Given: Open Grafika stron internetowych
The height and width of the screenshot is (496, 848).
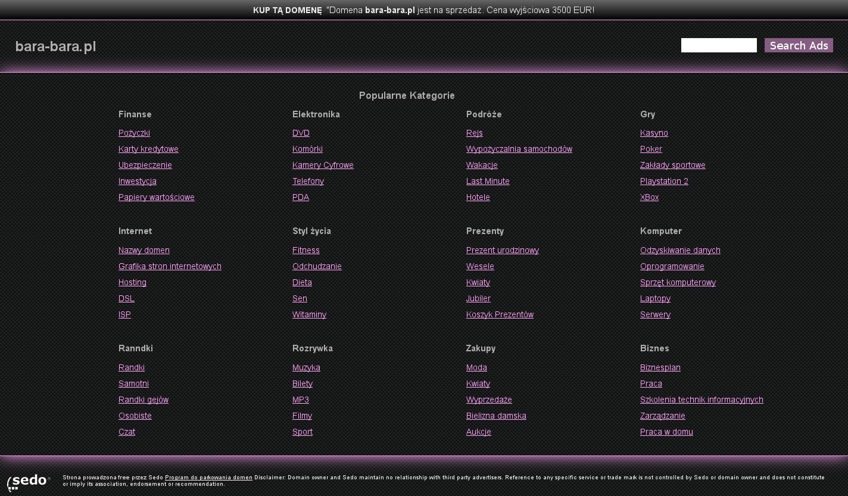Looking at the screenshot, I should point(170,266).
